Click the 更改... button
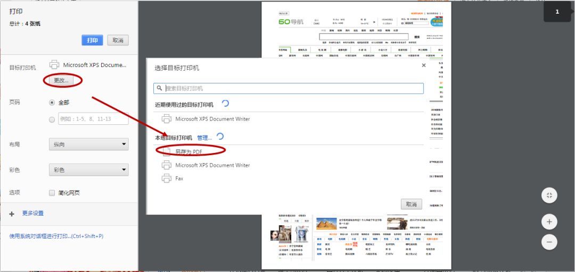 [x=61, y=80]
